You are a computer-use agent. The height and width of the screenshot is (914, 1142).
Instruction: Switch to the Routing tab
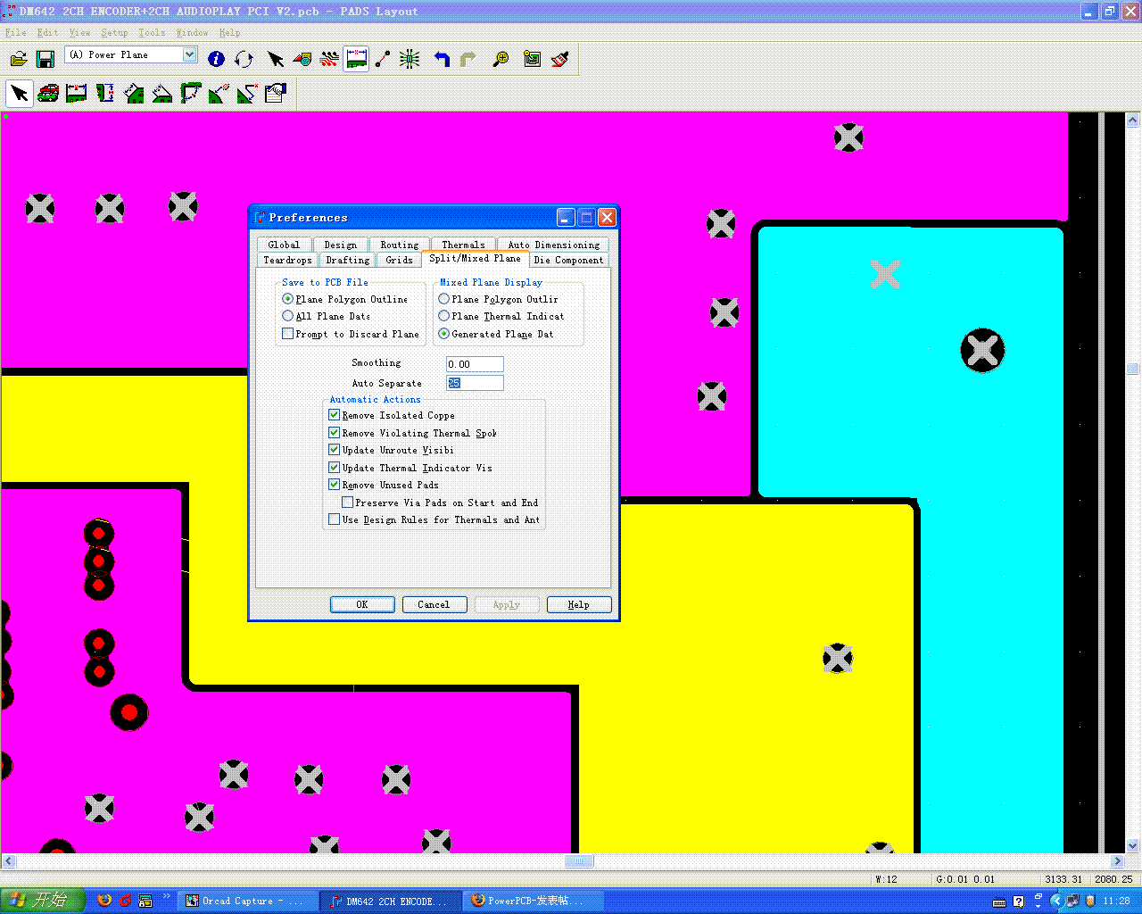[399, 245]
